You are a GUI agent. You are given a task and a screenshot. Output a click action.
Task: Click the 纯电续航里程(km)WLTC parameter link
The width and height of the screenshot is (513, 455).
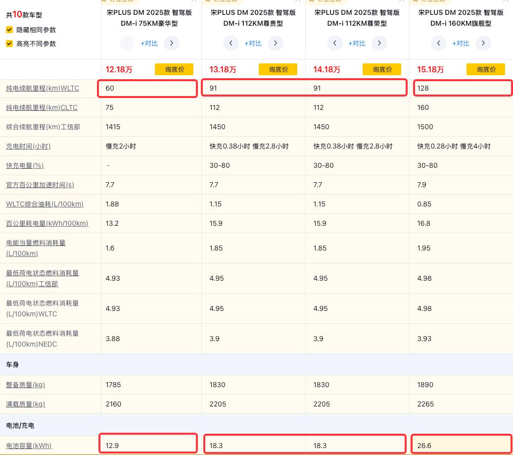pos(43,88)
